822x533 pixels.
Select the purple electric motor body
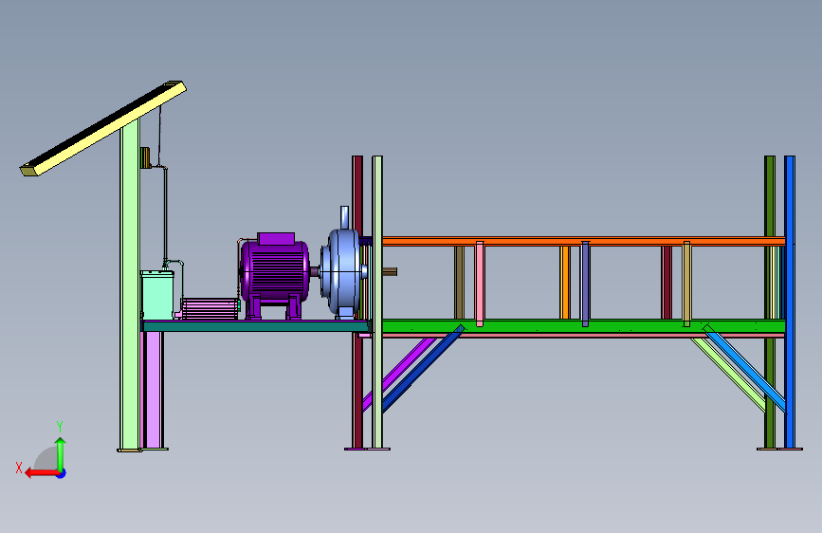point(274,271)
